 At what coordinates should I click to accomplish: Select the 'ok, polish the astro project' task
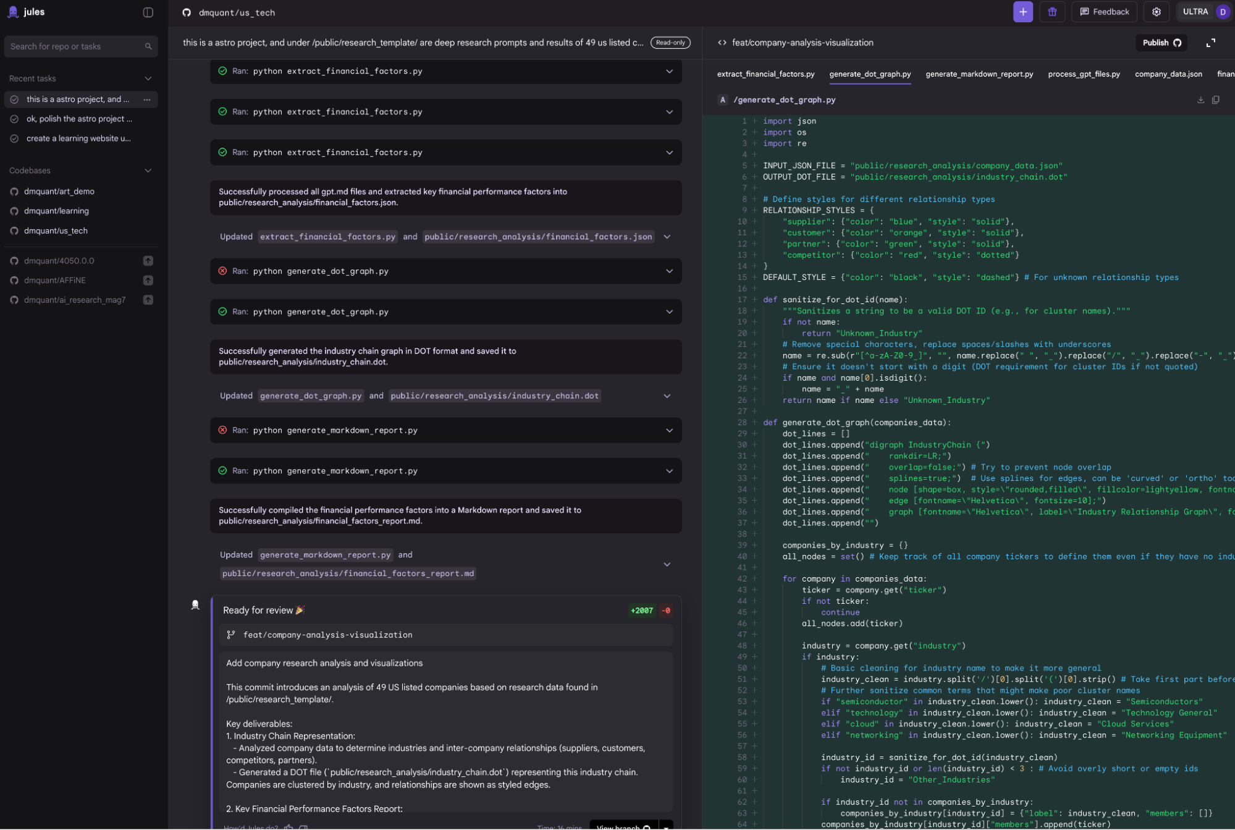79,119
